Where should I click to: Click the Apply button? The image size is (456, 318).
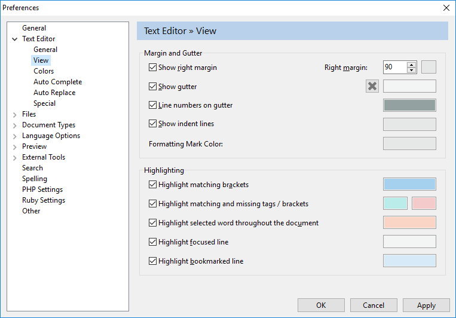pos(426,305)
